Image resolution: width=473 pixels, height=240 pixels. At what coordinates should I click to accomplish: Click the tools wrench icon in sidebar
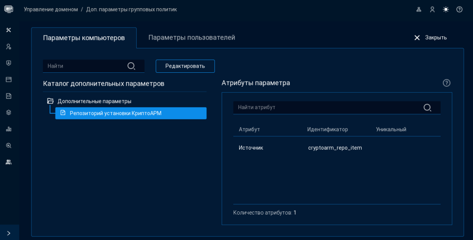(x=8, y=30)
